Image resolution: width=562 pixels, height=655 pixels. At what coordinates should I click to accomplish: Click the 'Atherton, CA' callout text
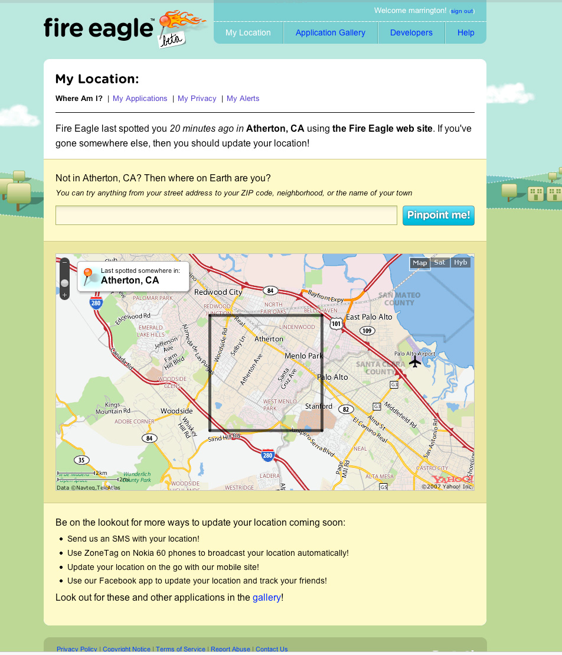point(130,281)
